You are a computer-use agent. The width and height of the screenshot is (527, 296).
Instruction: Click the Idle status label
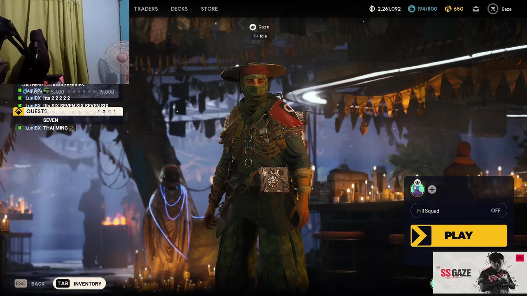tap(263, 36)
